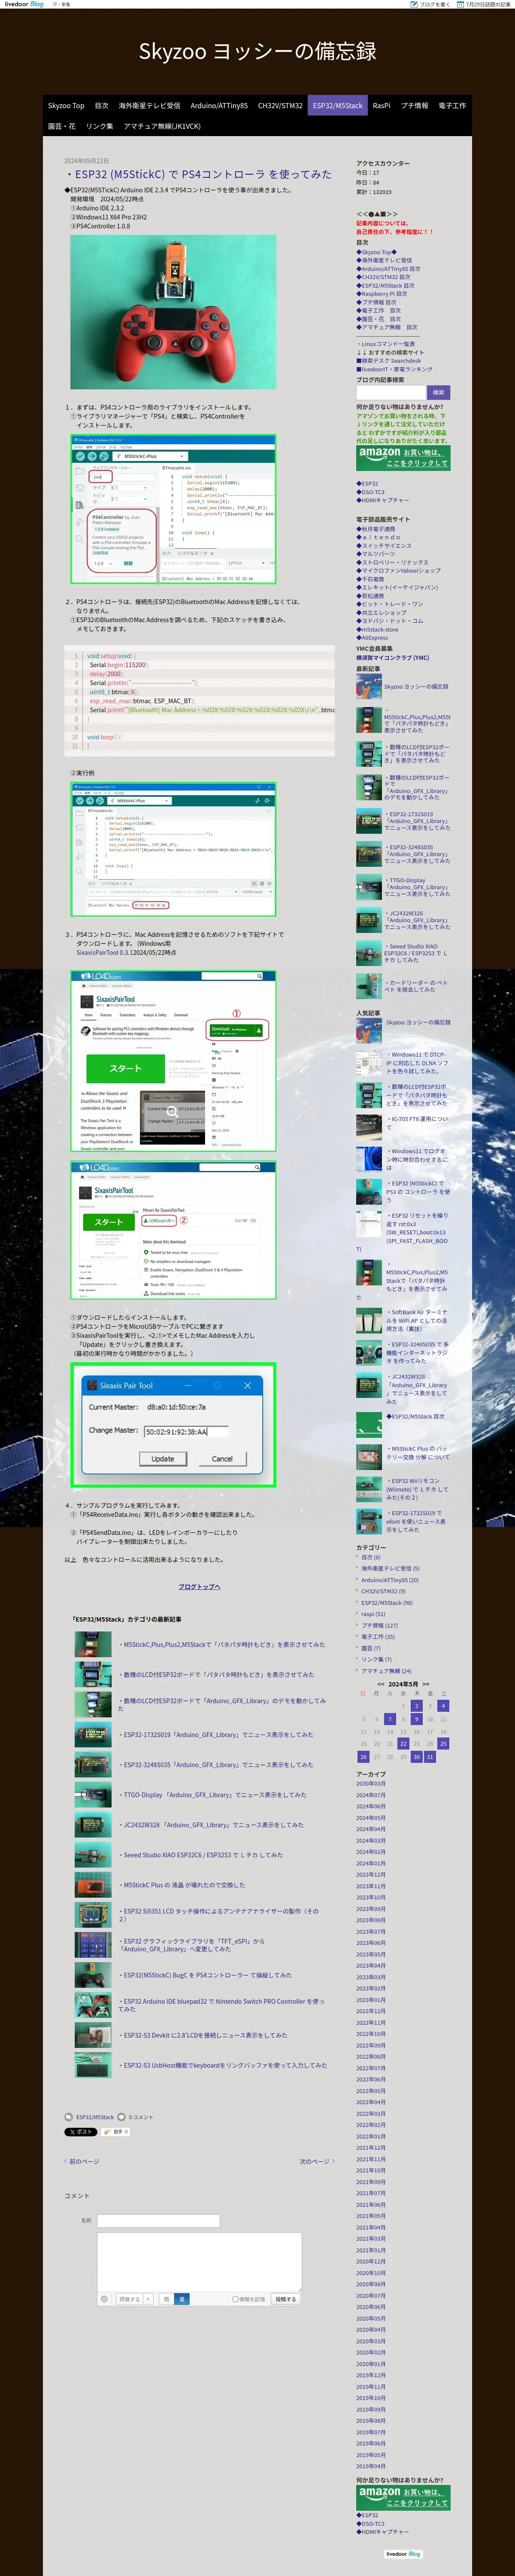The width and height of the screenshot is (515, 2576).
Task: Expand the プチ情報 (127) category
Action: [x=379, y=1625]
